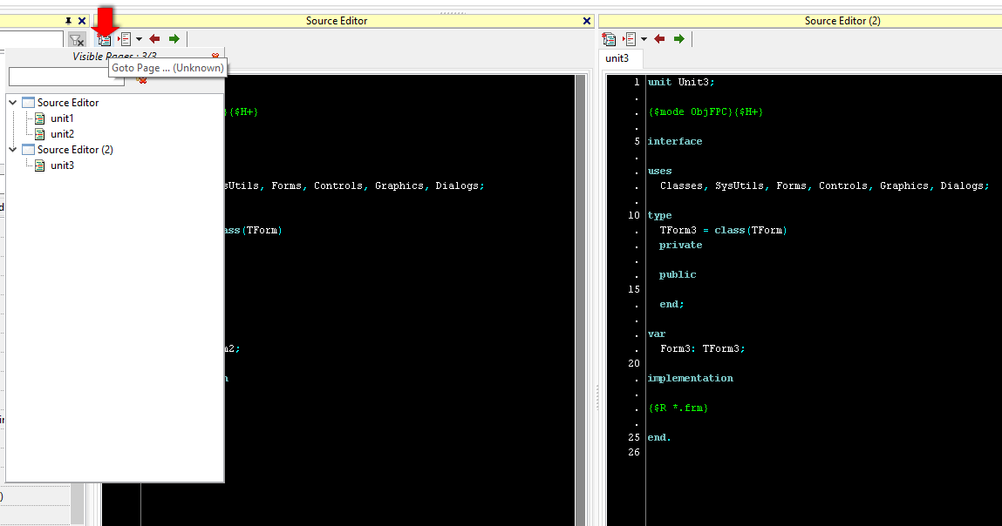Screen dimensions: 1002x526
Task: Select unit3 in the pages tree
Action: coord(62,165)
